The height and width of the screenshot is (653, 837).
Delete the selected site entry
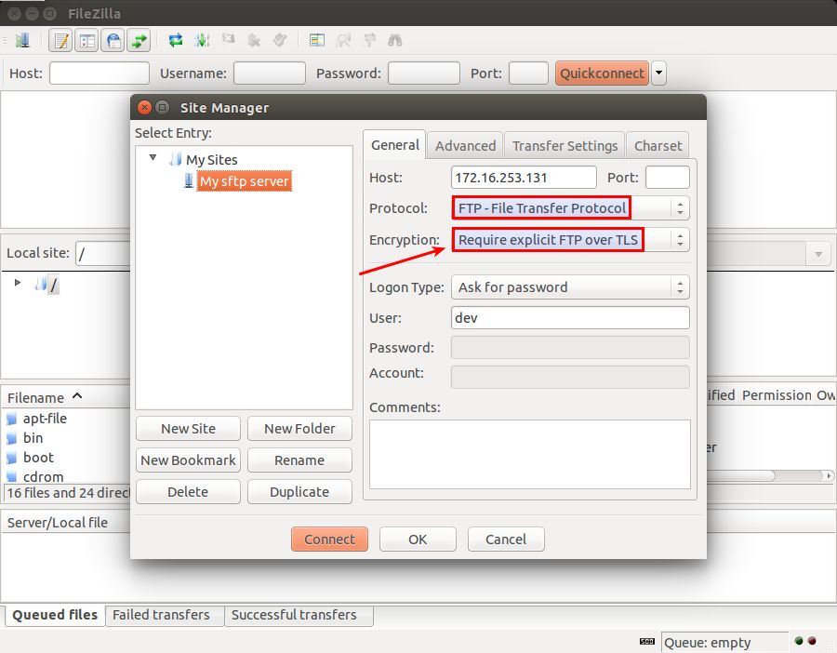tap(189, 492)
